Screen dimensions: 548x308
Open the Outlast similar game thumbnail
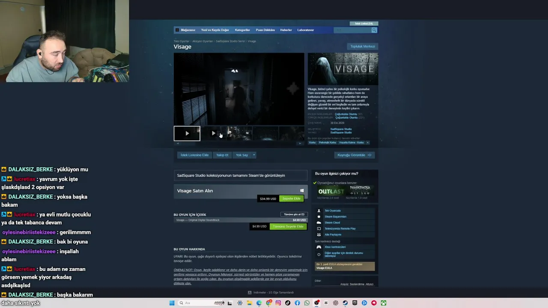coord(331,192)
